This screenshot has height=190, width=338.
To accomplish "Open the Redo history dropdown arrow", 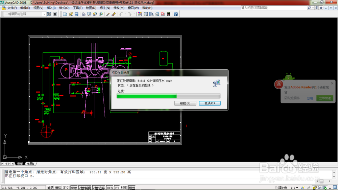I will tap(134, 14).
